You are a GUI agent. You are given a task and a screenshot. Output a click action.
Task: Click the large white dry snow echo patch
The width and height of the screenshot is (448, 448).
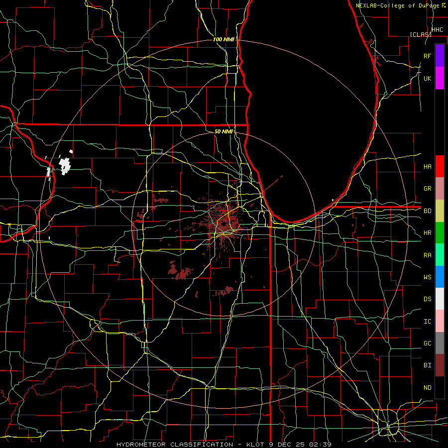point(65,166)
